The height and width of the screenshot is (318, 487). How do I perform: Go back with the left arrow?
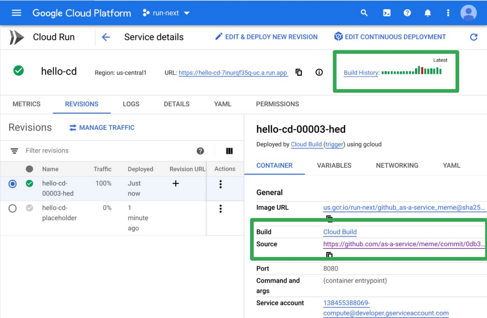coord(106,37)
